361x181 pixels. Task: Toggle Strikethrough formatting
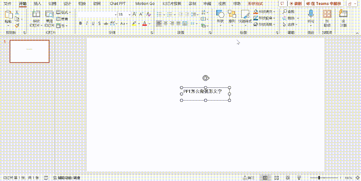[x=106, y=23]
